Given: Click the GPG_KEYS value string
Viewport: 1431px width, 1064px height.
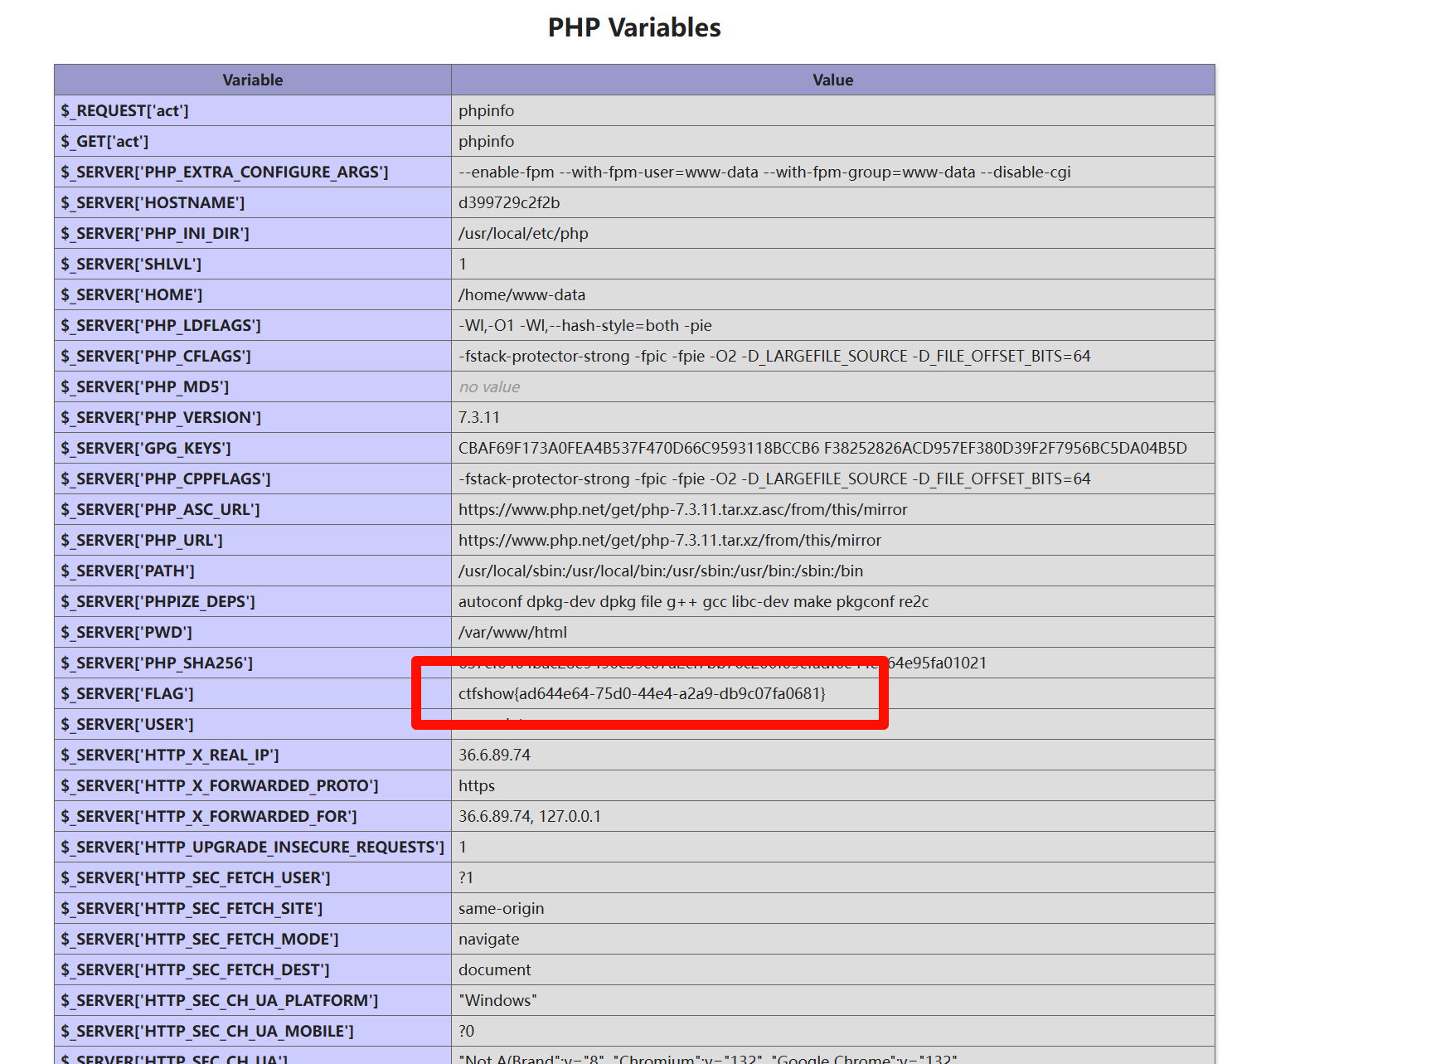Looking at the screenshot, I should click(822, 449).
